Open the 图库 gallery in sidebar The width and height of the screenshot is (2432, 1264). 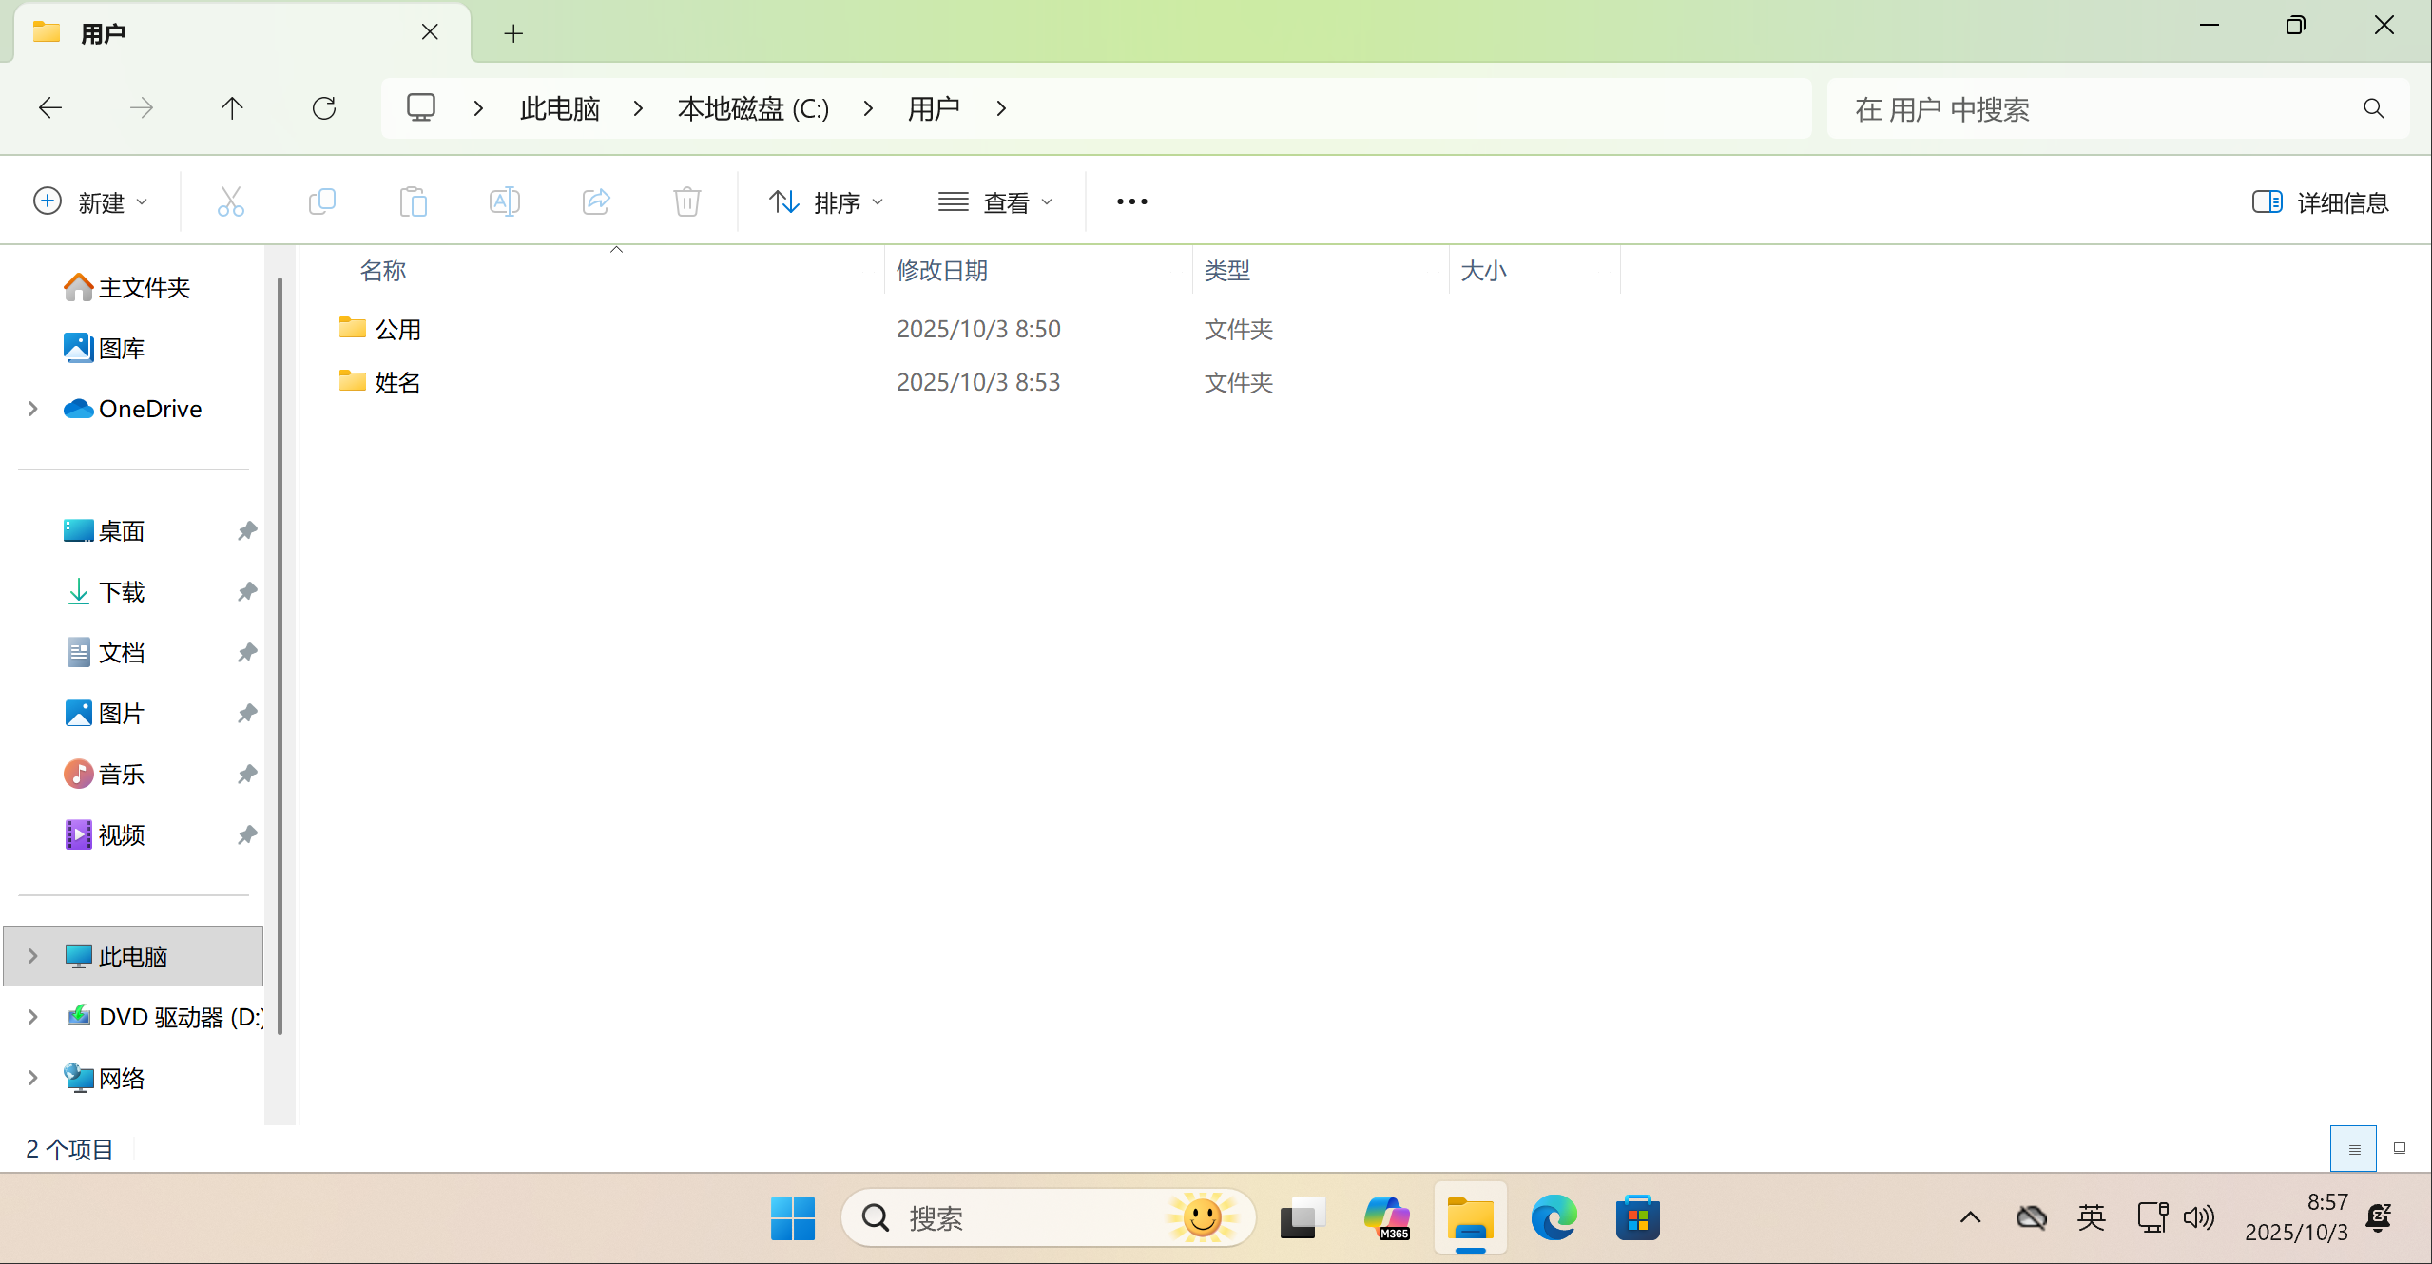coord(121,348)
